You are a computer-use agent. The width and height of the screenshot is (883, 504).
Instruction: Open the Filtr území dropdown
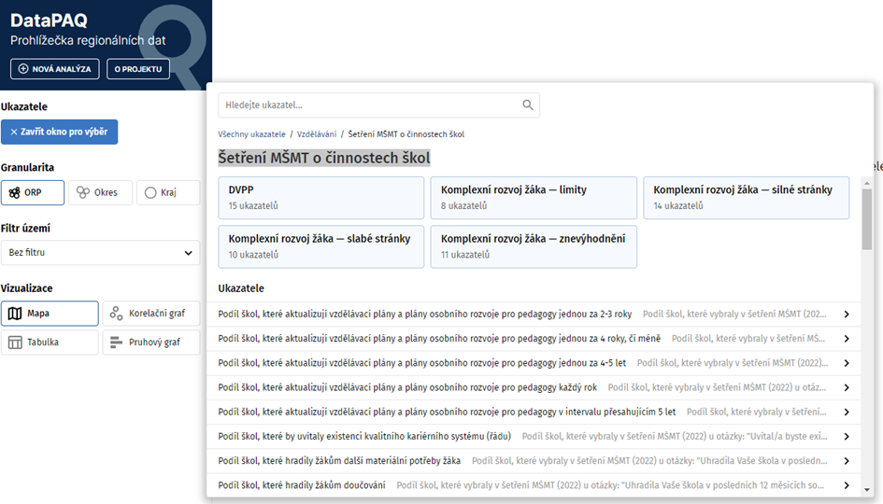(x=100, y=253)
